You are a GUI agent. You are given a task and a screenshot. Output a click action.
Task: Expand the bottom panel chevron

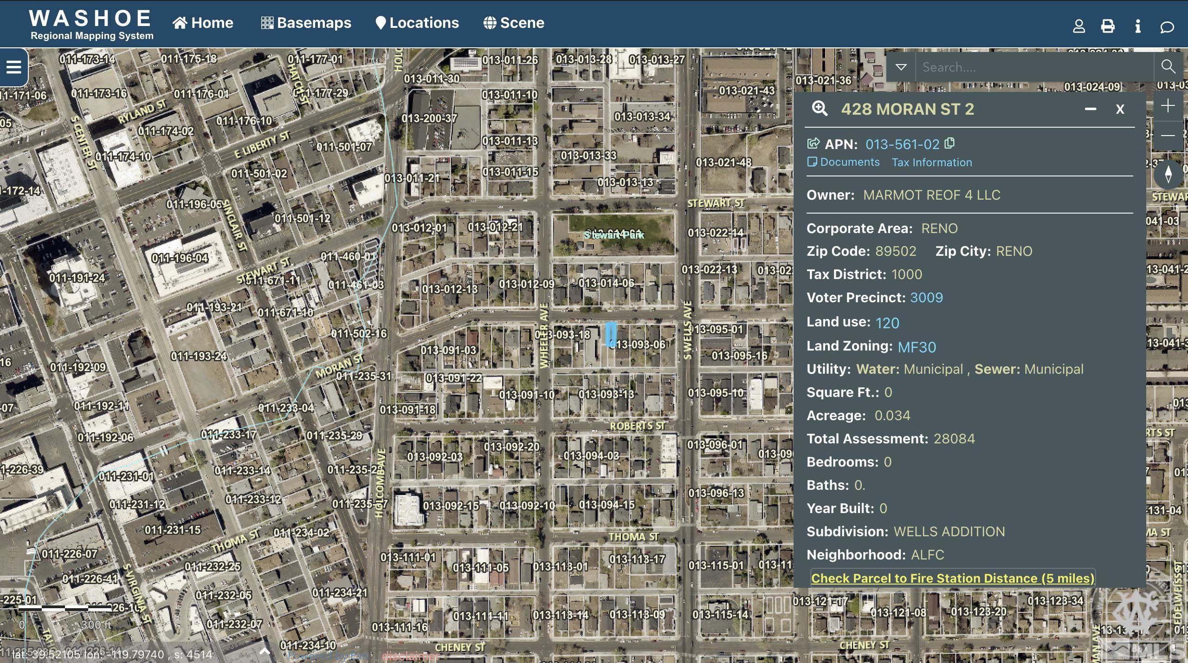pyautogui.click(x=265, y=651)
